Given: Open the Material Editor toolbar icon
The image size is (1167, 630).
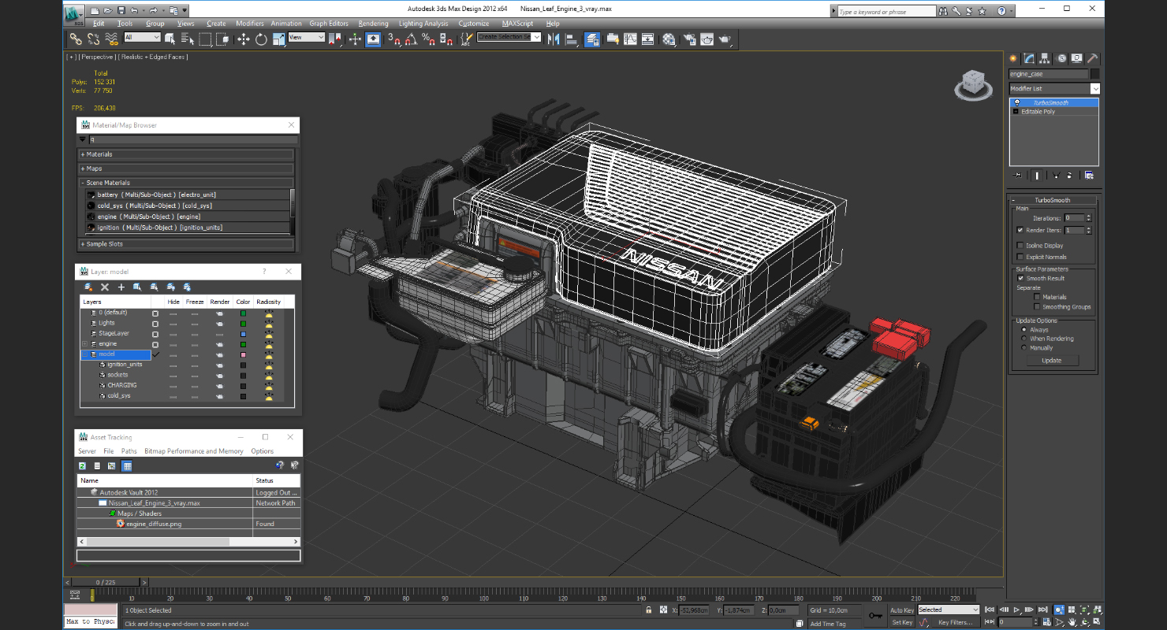Looking at the screenshot, I should (x=669, y=39).
